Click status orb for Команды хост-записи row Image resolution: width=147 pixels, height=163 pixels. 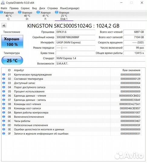coord(4,108)
